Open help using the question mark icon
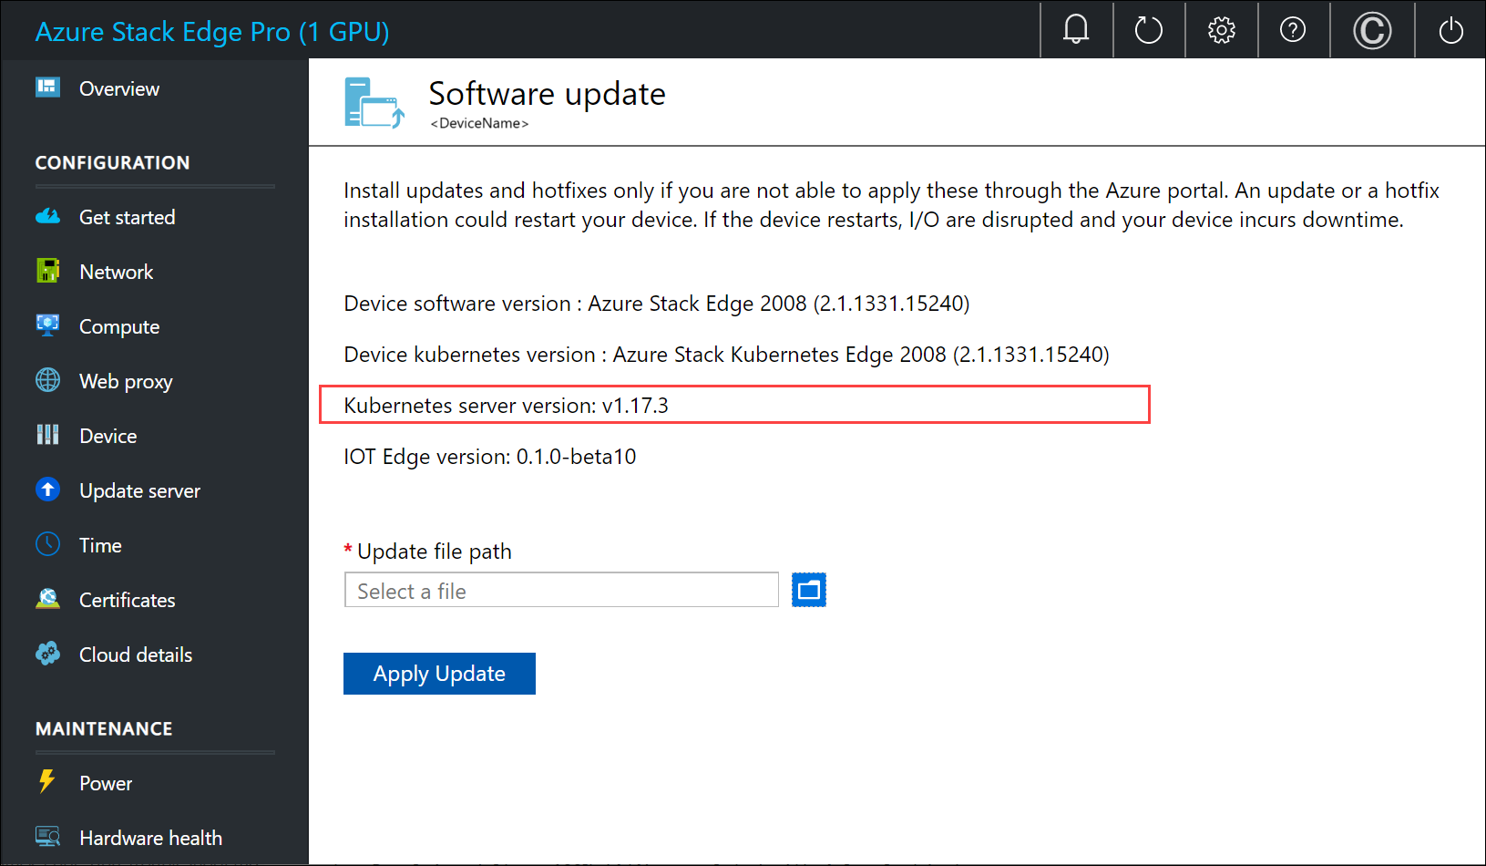Viewport: 1486px width, 866px height. [x=1293, y=29]
